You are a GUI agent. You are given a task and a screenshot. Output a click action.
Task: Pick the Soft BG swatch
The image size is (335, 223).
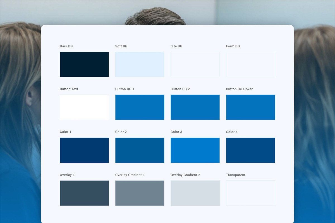[x=140, y=64]
